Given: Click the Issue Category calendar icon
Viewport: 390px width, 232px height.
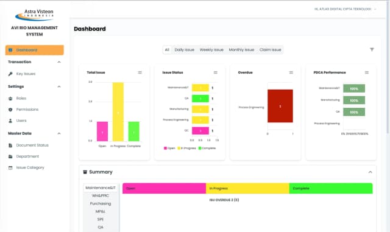Looking at the screenshot, I should (10, 167).
